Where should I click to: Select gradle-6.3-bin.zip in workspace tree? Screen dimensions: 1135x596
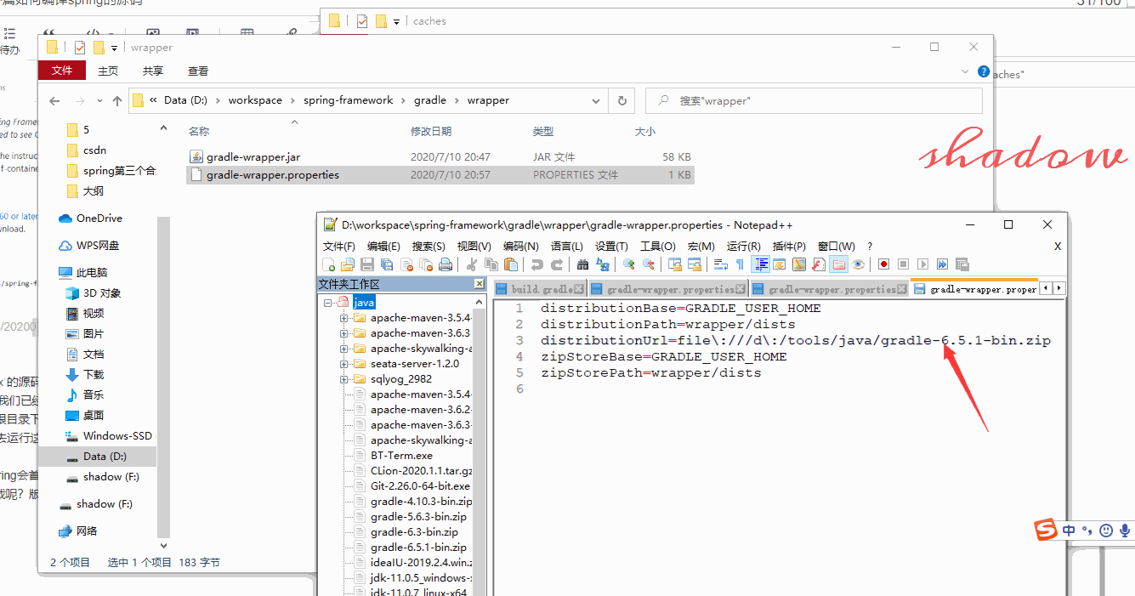(414, 532)
